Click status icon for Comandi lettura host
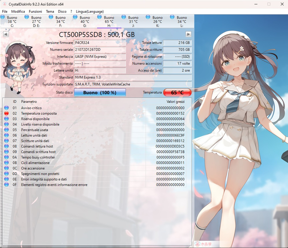Screen dimensions: 288x248 7,146
